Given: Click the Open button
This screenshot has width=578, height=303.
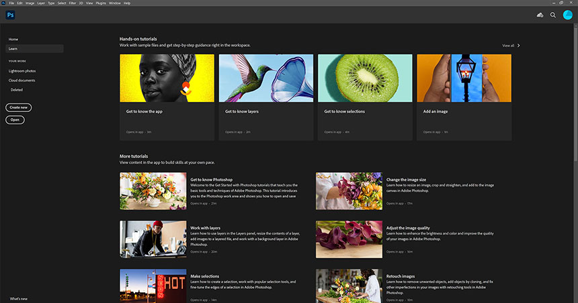Looking at the screenshot, I should 15,120.
